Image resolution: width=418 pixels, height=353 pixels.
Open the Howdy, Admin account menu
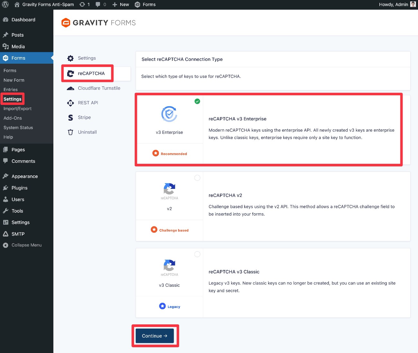click(393, 5)
